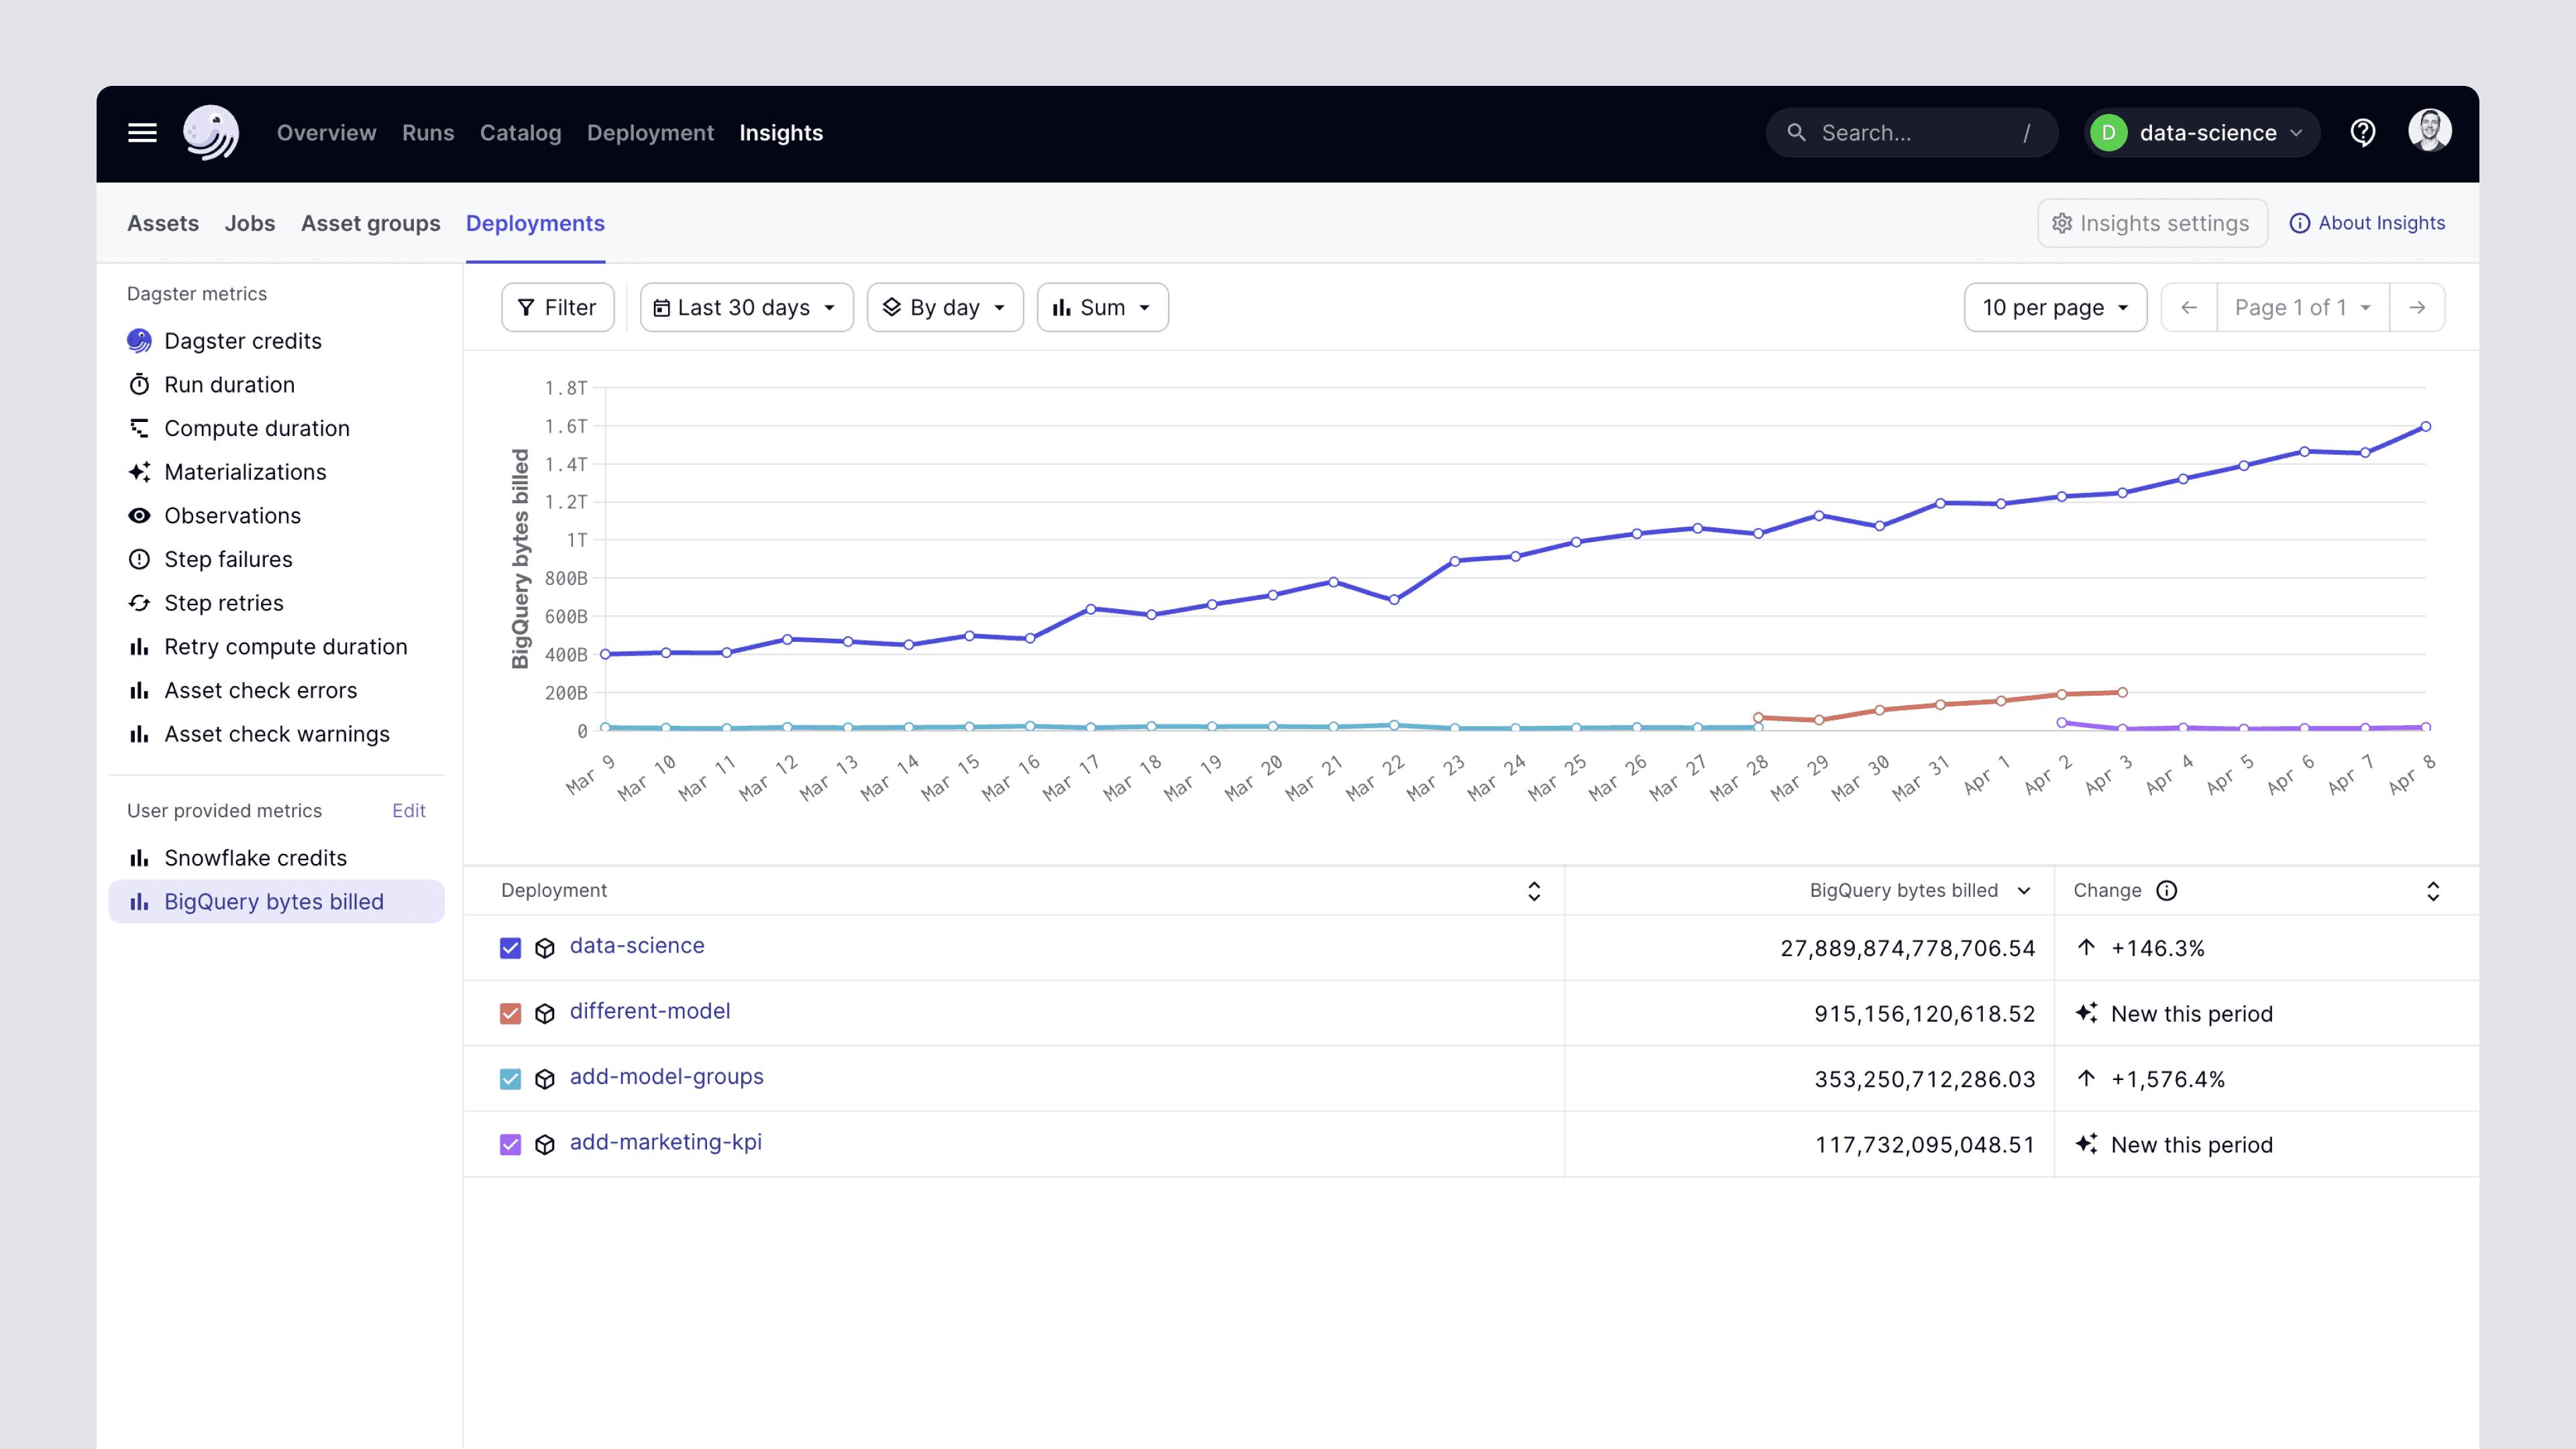Click the Apr 8 data-science chart point
Screen dimensions: 2576x1449
point(2425,427)
